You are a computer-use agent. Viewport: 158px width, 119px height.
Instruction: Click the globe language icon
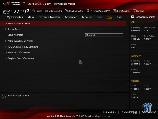pos(34,11)
